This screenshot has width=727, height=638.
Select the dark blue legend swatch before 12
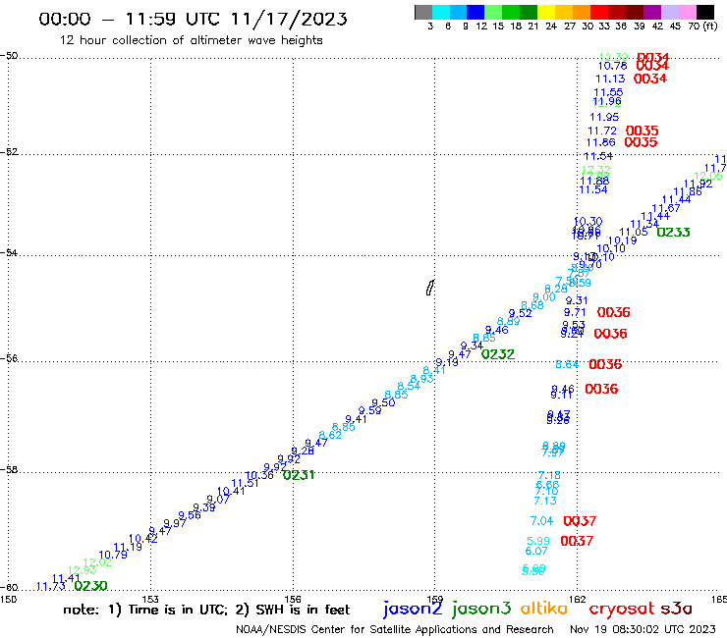click(475, 13)
